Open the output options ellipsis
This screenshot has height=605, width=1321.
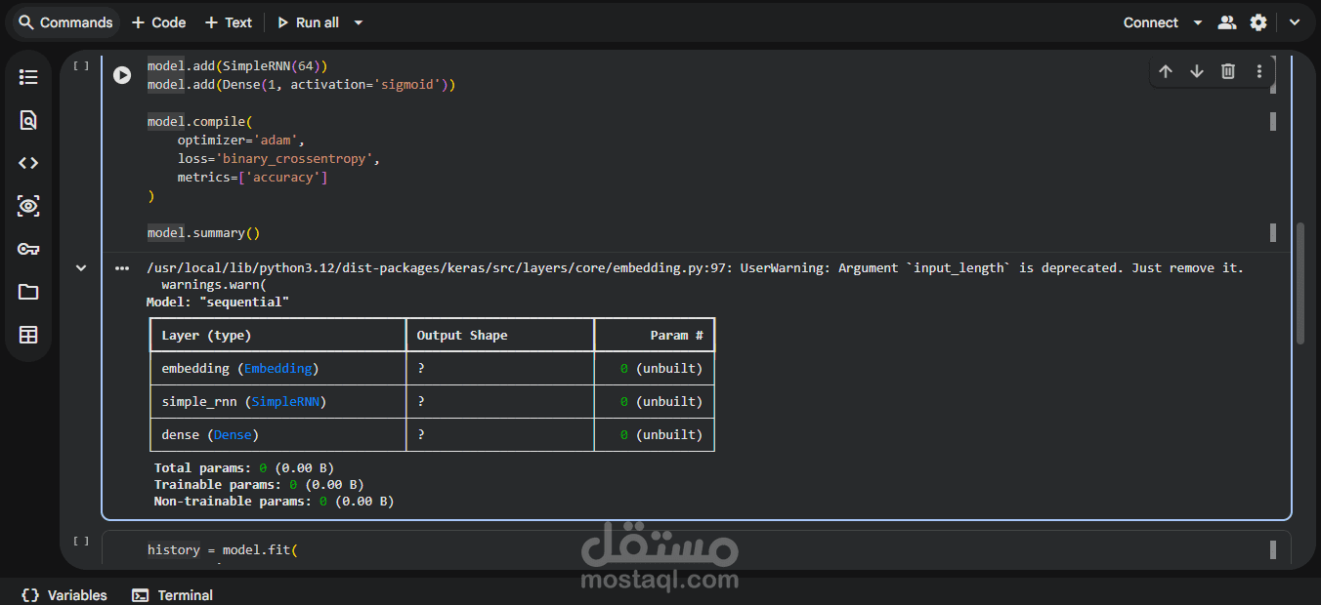pyautogui.click(x=122, y=267)
